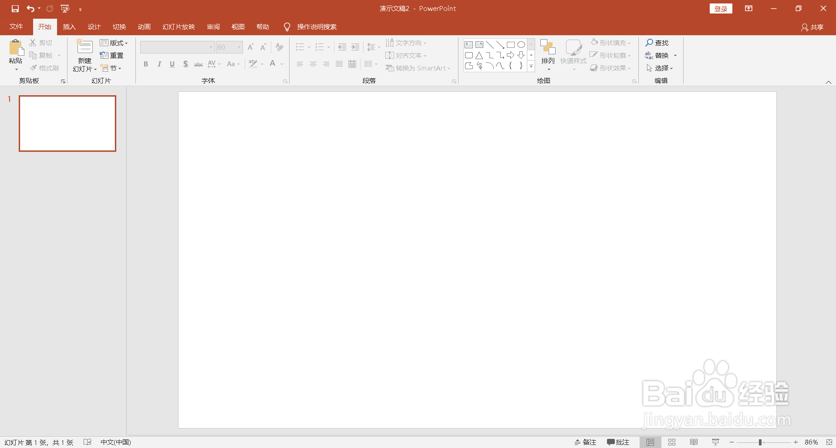This screenshot has height=448, width=836.
Task: Switch to Transitions (切换) tab
Action: [x=119, y=27]
